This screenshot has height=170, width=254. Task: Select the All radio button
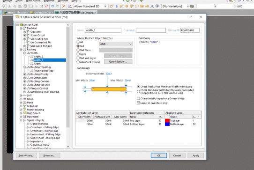coord(78,42)
